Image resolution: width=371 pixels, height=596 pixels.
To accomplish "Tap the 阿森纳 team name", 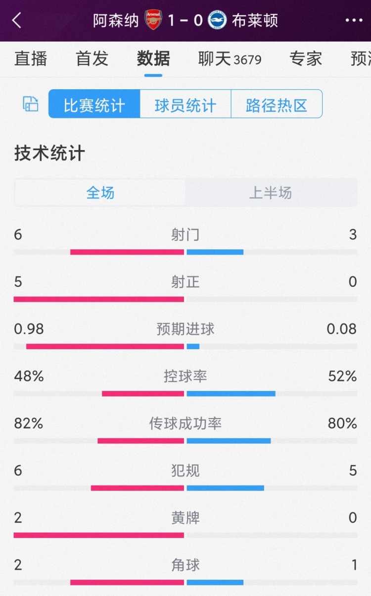I will point(116,20).
